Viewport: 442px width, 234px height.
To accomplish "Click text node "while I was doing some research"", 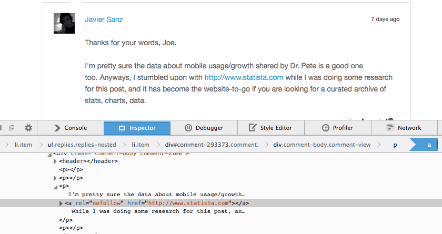I will (x=158, y=211).
